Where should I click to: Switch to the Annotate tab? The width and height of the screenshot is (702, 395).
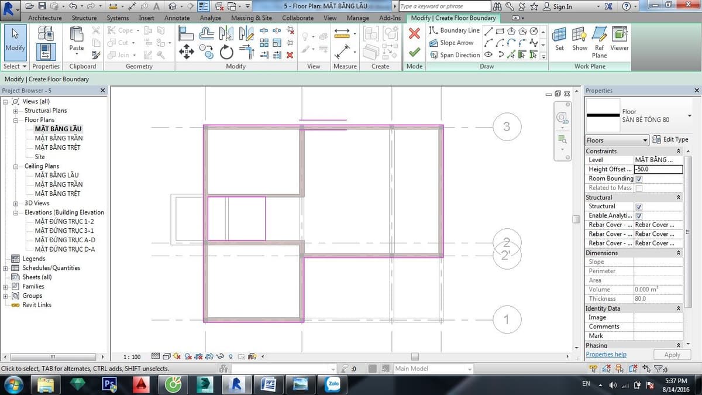pos(177,18)
